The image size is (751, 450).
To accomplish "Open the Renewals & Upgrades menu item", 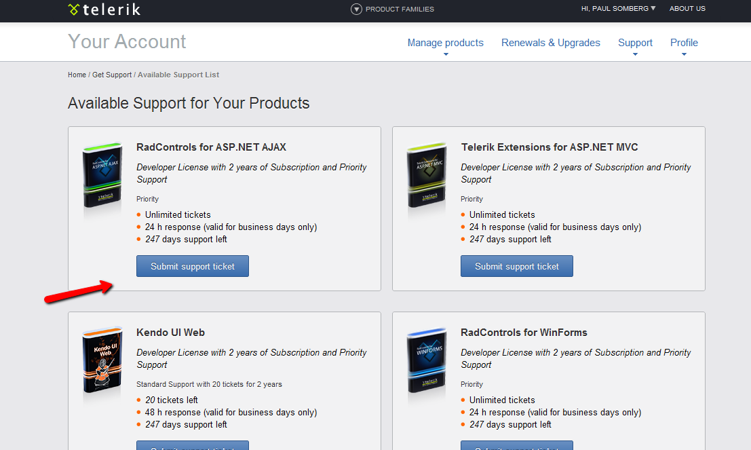I will (550, 43).
